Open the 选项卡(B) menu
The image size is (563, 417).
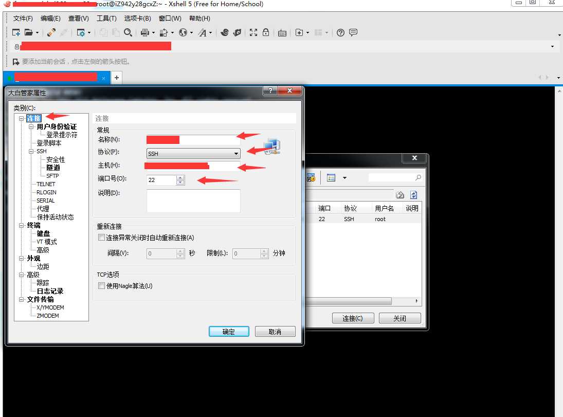point(137,19)
